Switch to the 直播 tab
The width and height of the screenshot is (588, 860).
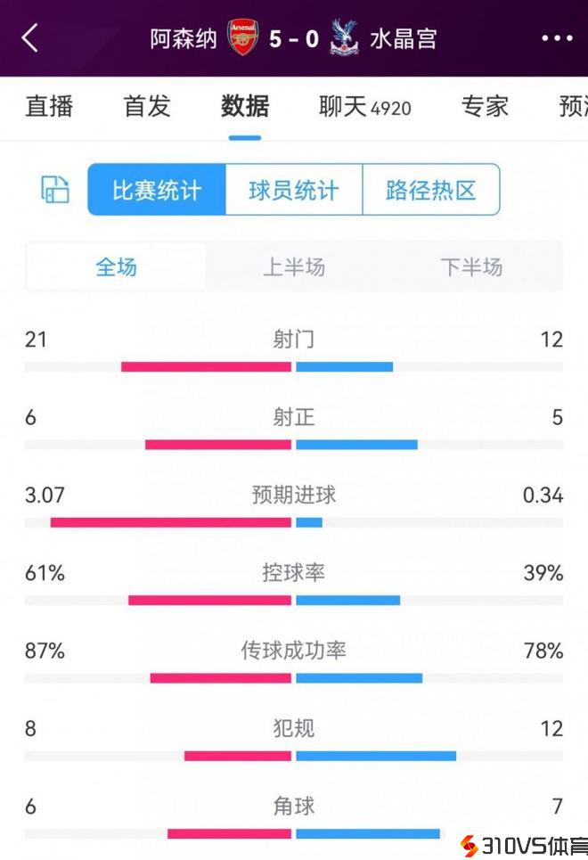pos(49,107)
